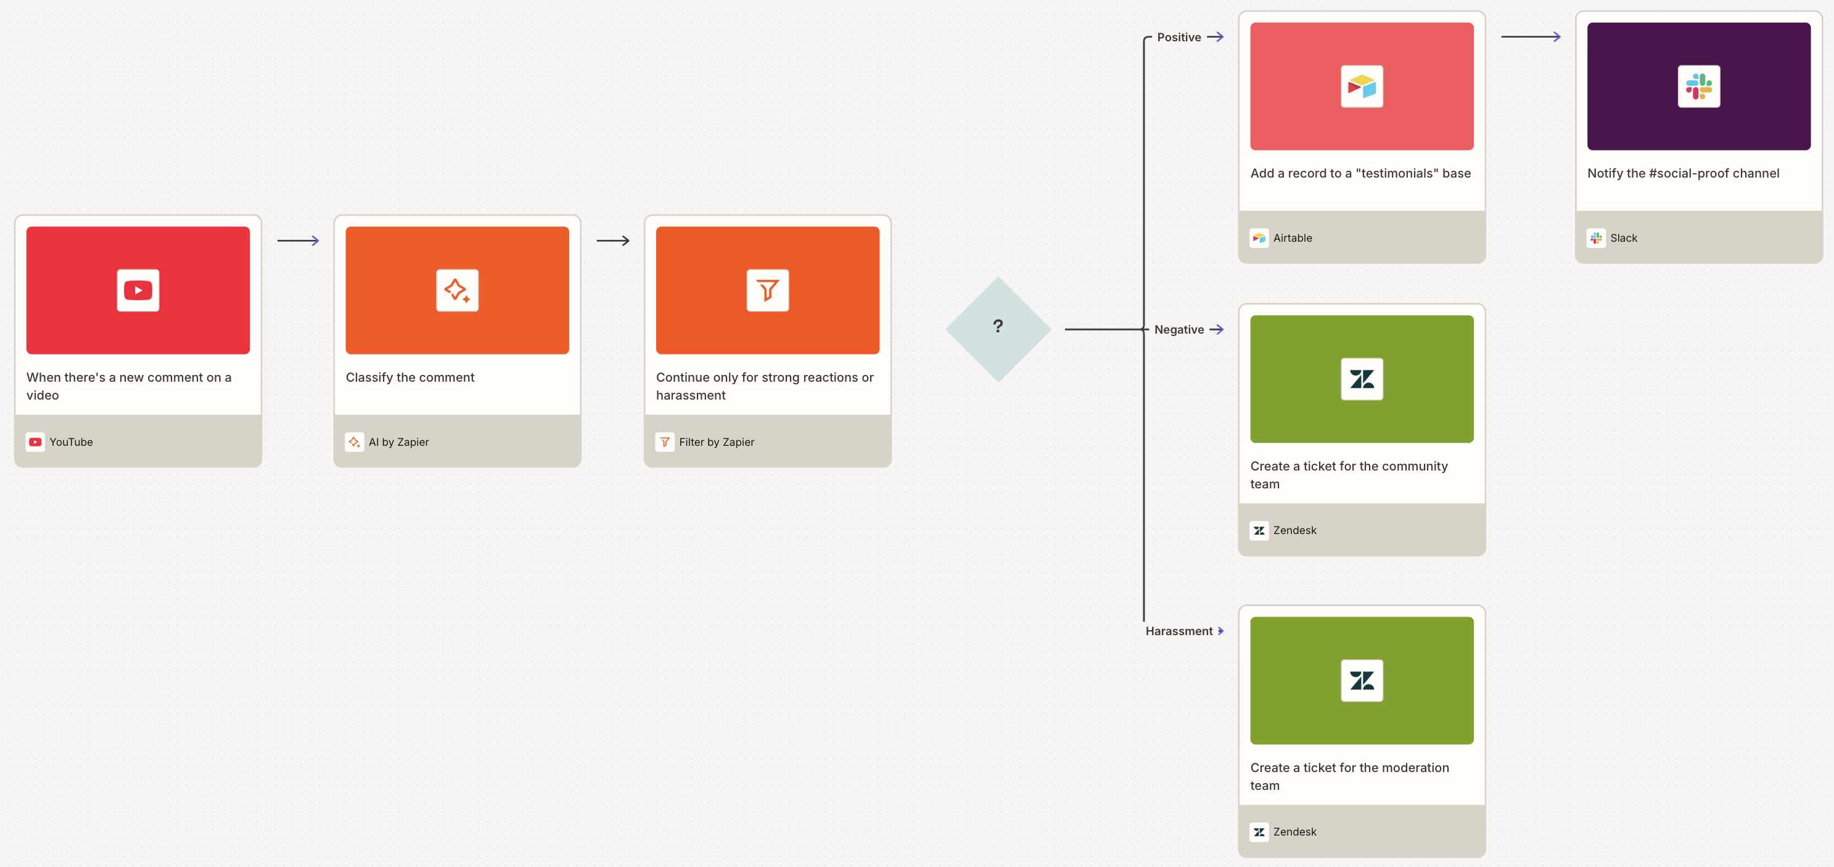Select the YouTube trigger icon
Viewport: 1834px width, 867px height.
138,290
